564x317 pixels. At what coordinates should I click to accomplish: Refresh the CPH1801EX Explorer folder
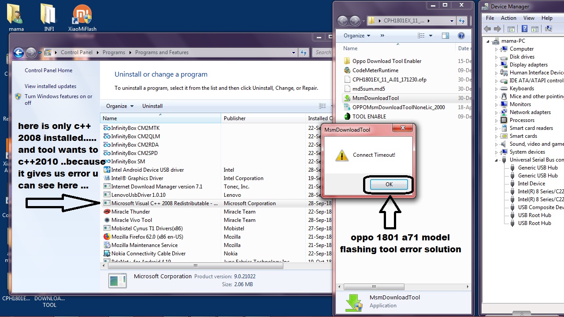(x=461, y=21)
